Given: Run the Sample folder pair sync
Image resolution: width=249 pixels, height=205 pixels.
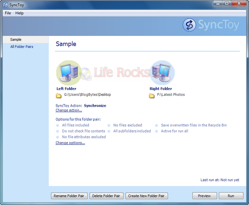Looking at the screenshot, I should point(231,196).
